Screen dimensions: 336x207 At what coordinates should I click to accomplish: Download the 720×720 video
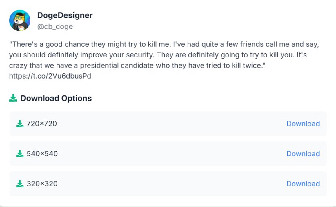(x=303, y=123)
